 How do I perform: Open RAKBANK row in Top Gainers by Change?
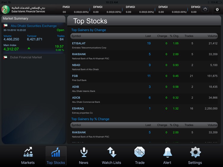click(x=144, y=56)
